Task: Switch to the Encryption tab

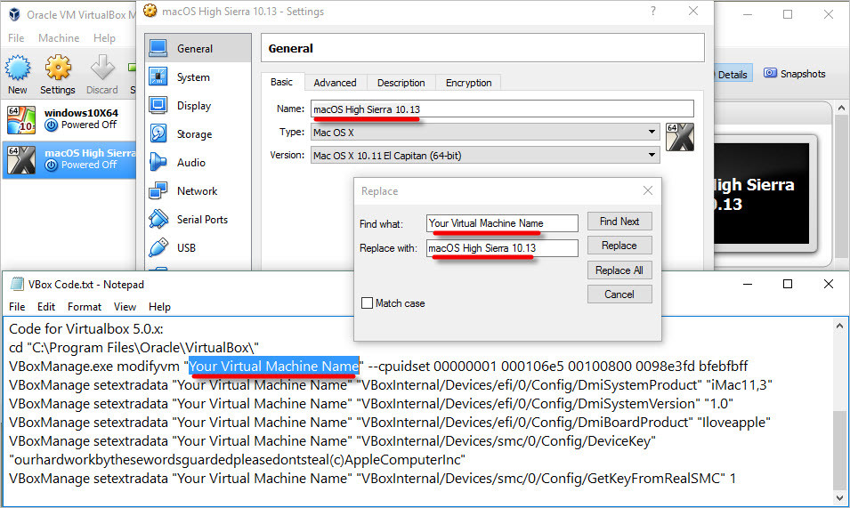Action: (468, 83)
